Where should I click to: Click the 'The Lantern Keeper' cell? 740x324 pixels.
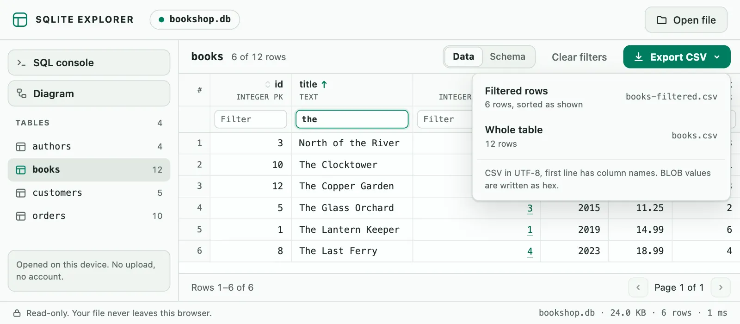pos(352,230)
